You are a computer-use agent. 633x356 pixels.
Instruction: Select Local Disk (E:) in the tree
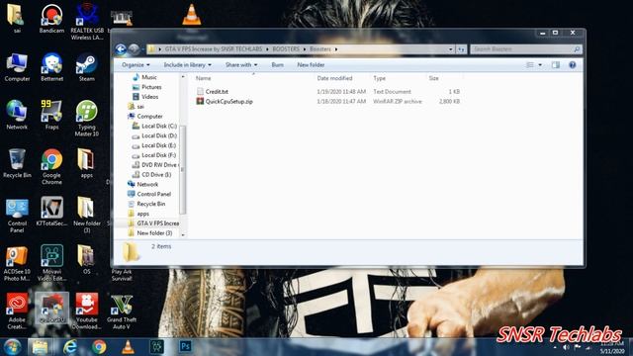pyautogui.click(x=158, y=145)
